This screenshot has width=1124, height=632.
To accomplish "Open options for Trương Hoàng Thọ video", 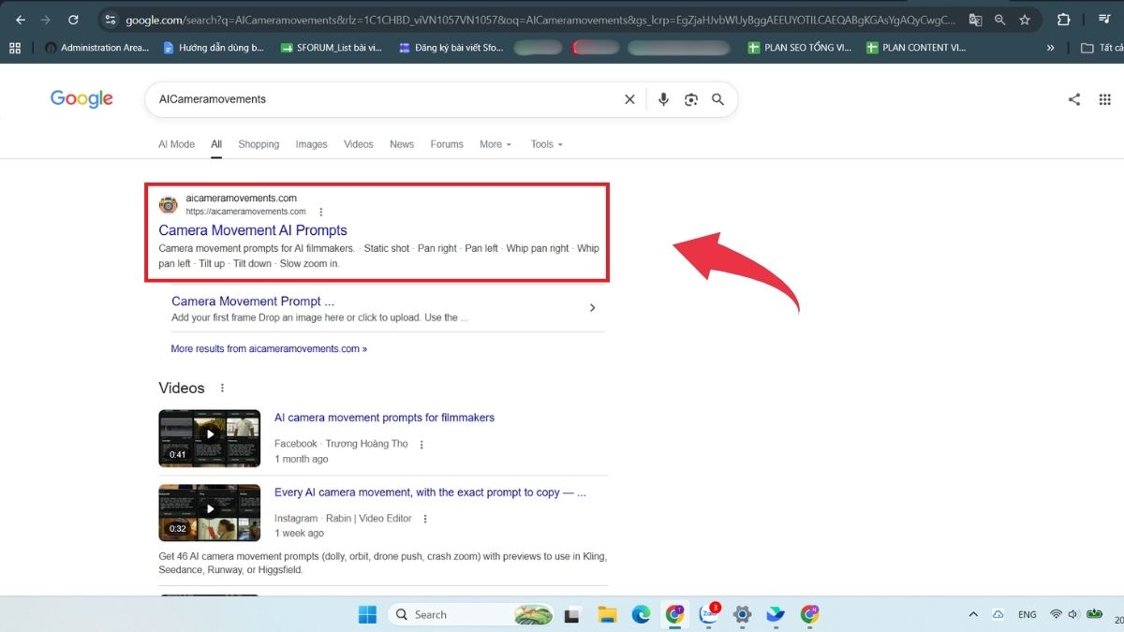I will tap(421, 445).
